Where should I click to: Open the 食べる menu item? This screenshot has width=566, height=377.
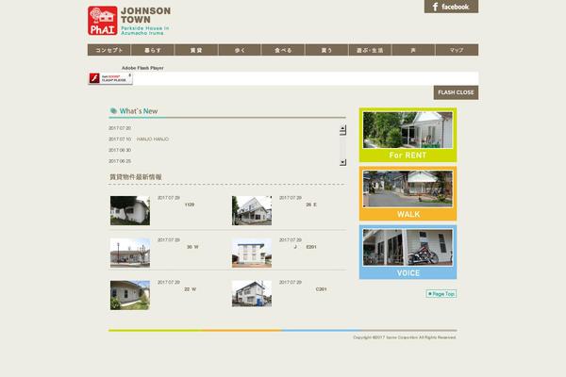pos(283,50)
